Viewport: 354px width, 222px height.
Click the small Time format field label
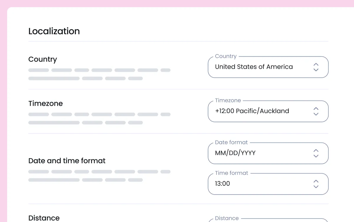pos(232,173)
